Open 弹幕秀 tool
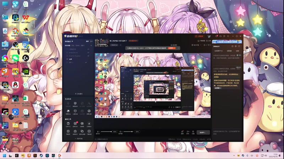This screenshot has height=159, width=284. (x=68, y=132)
